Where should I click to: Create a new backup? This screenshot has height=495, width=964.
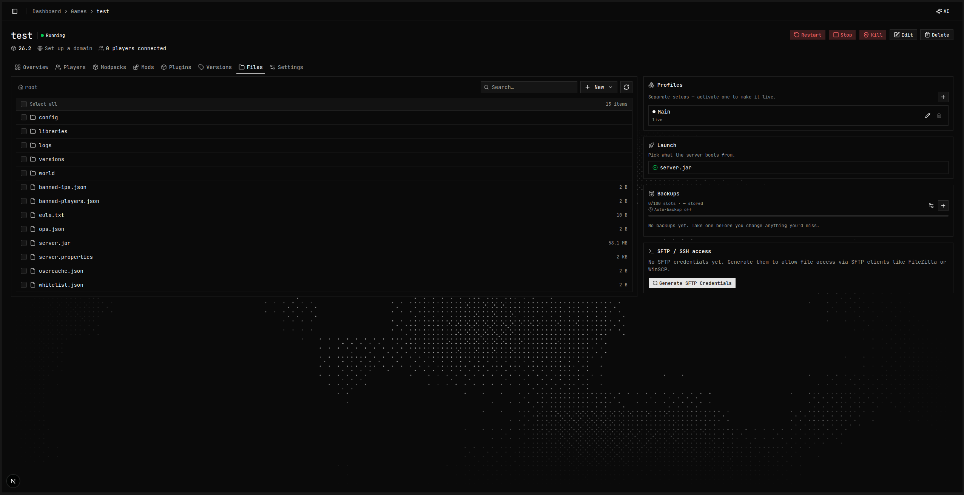coord(943,206)
